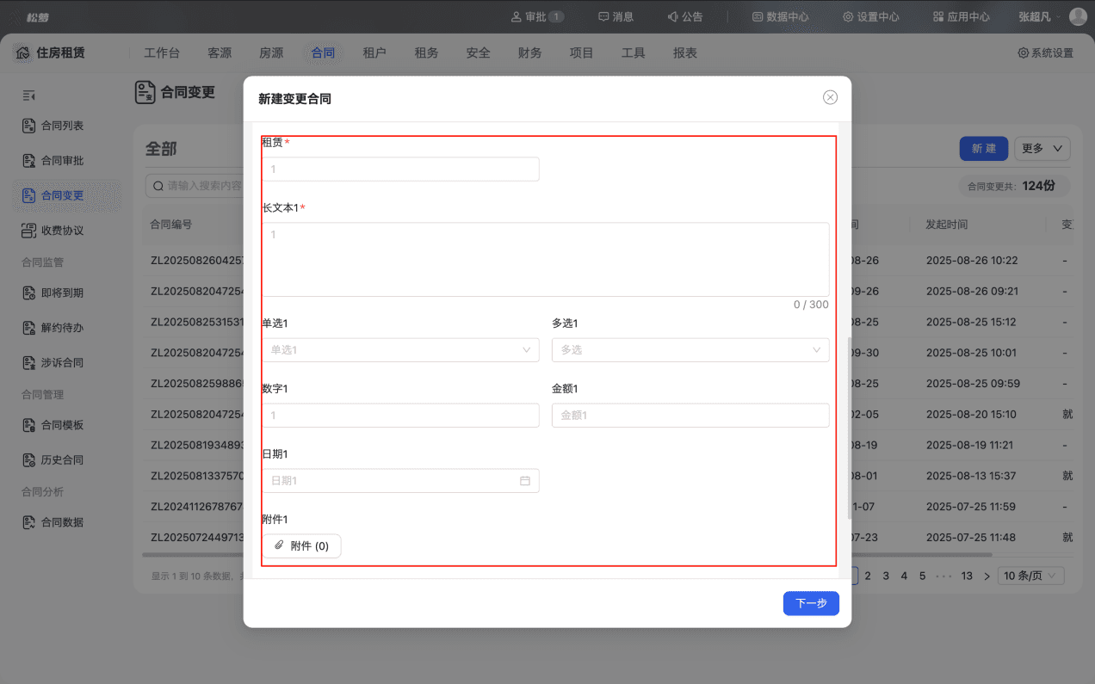Click 合同编号 column header
This screenshot has width=1095, height=684.
(170, 225)
